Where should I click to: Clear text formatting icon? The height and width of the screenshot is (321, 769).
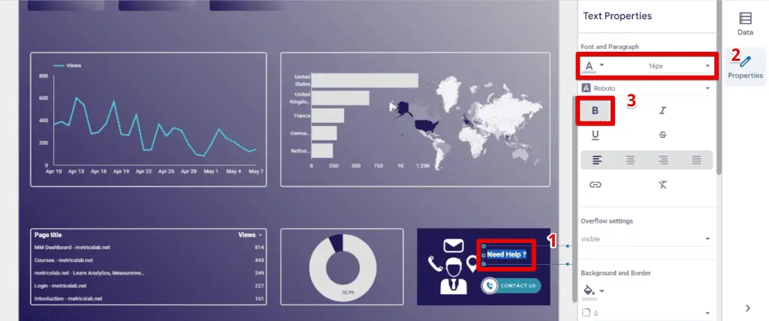point(662,184)
